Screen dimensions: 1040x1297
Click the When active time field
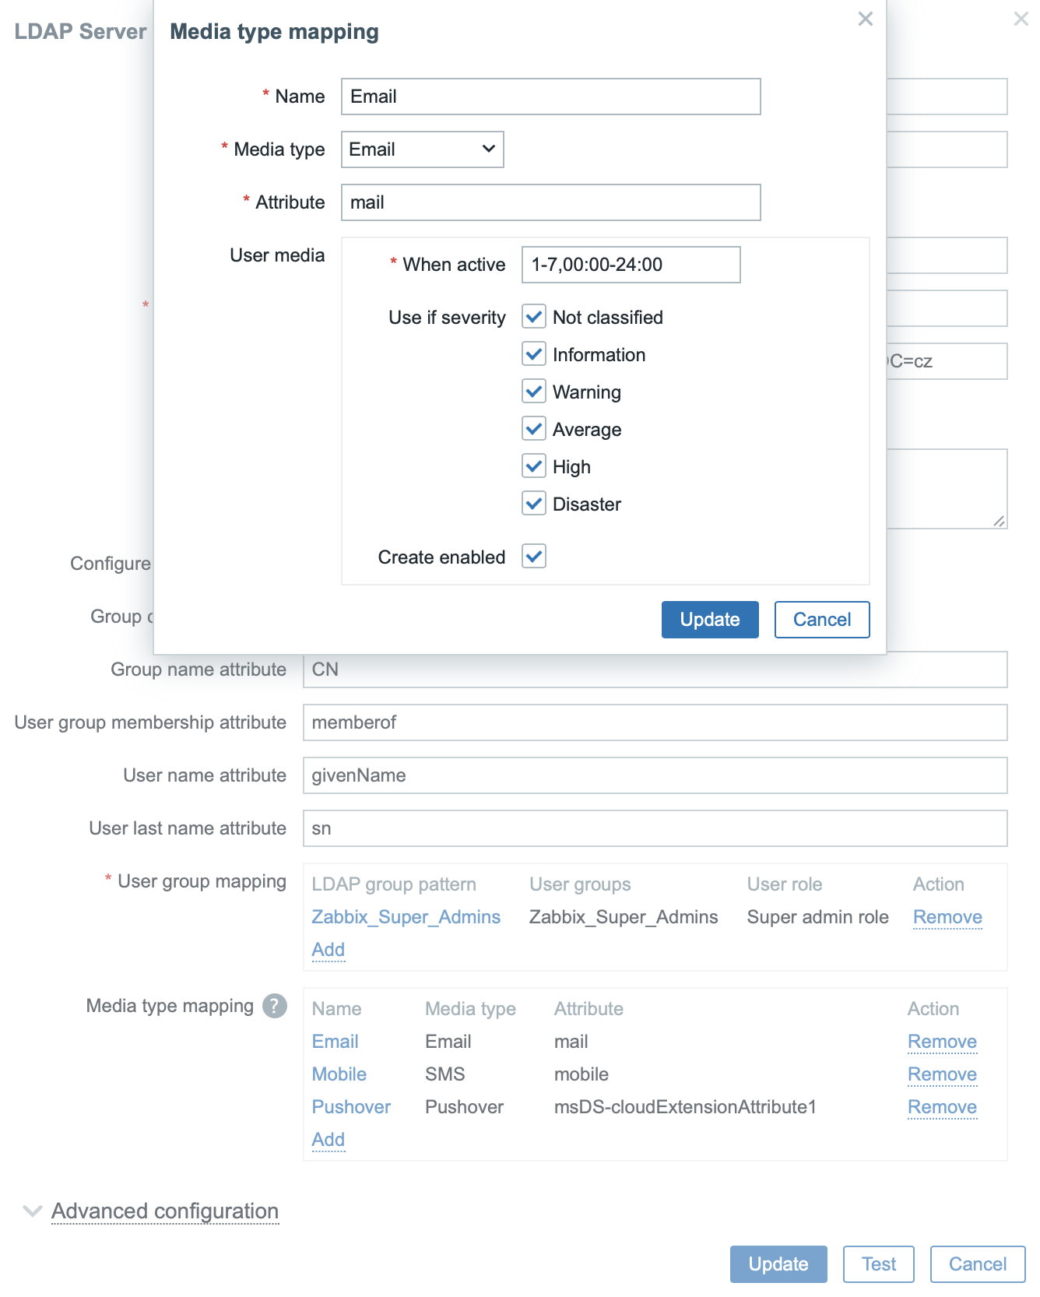click(631, 265)
